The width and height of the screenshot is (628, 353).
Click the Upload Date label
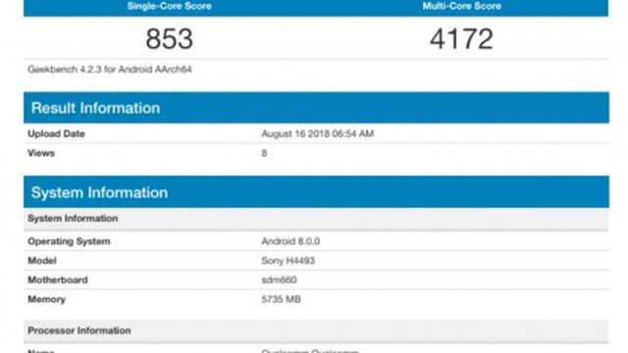click(57, 133)
